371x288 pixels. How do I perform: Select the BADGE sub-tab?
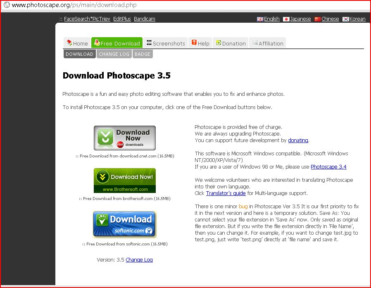click(143, 54)
